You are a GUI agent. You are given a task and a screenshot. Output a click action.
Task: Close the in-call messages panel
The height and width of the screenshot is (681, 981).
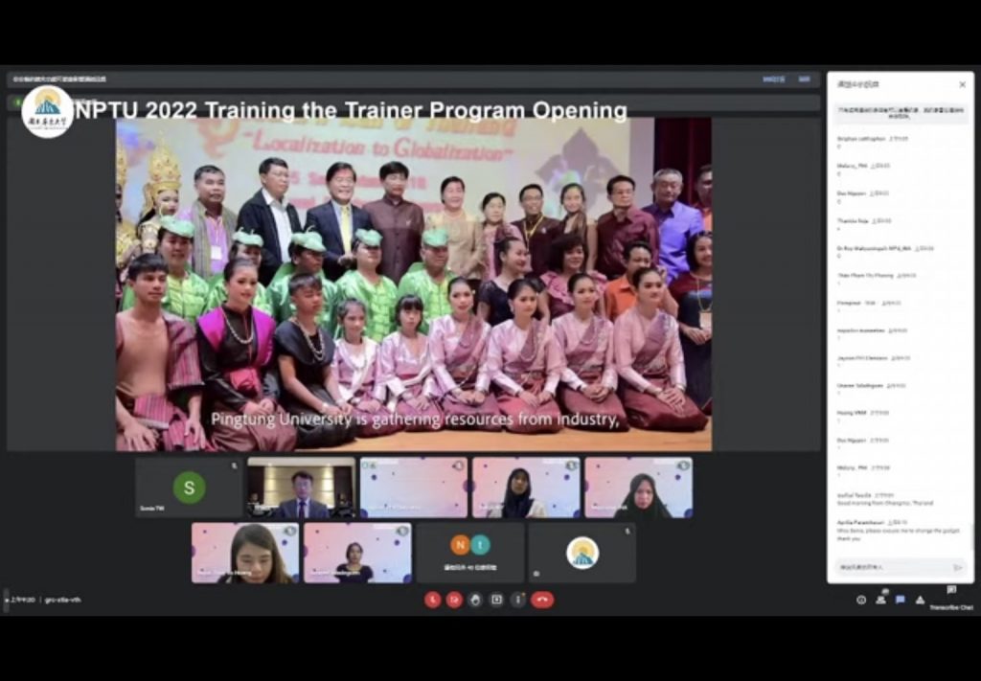pos(962,84)
